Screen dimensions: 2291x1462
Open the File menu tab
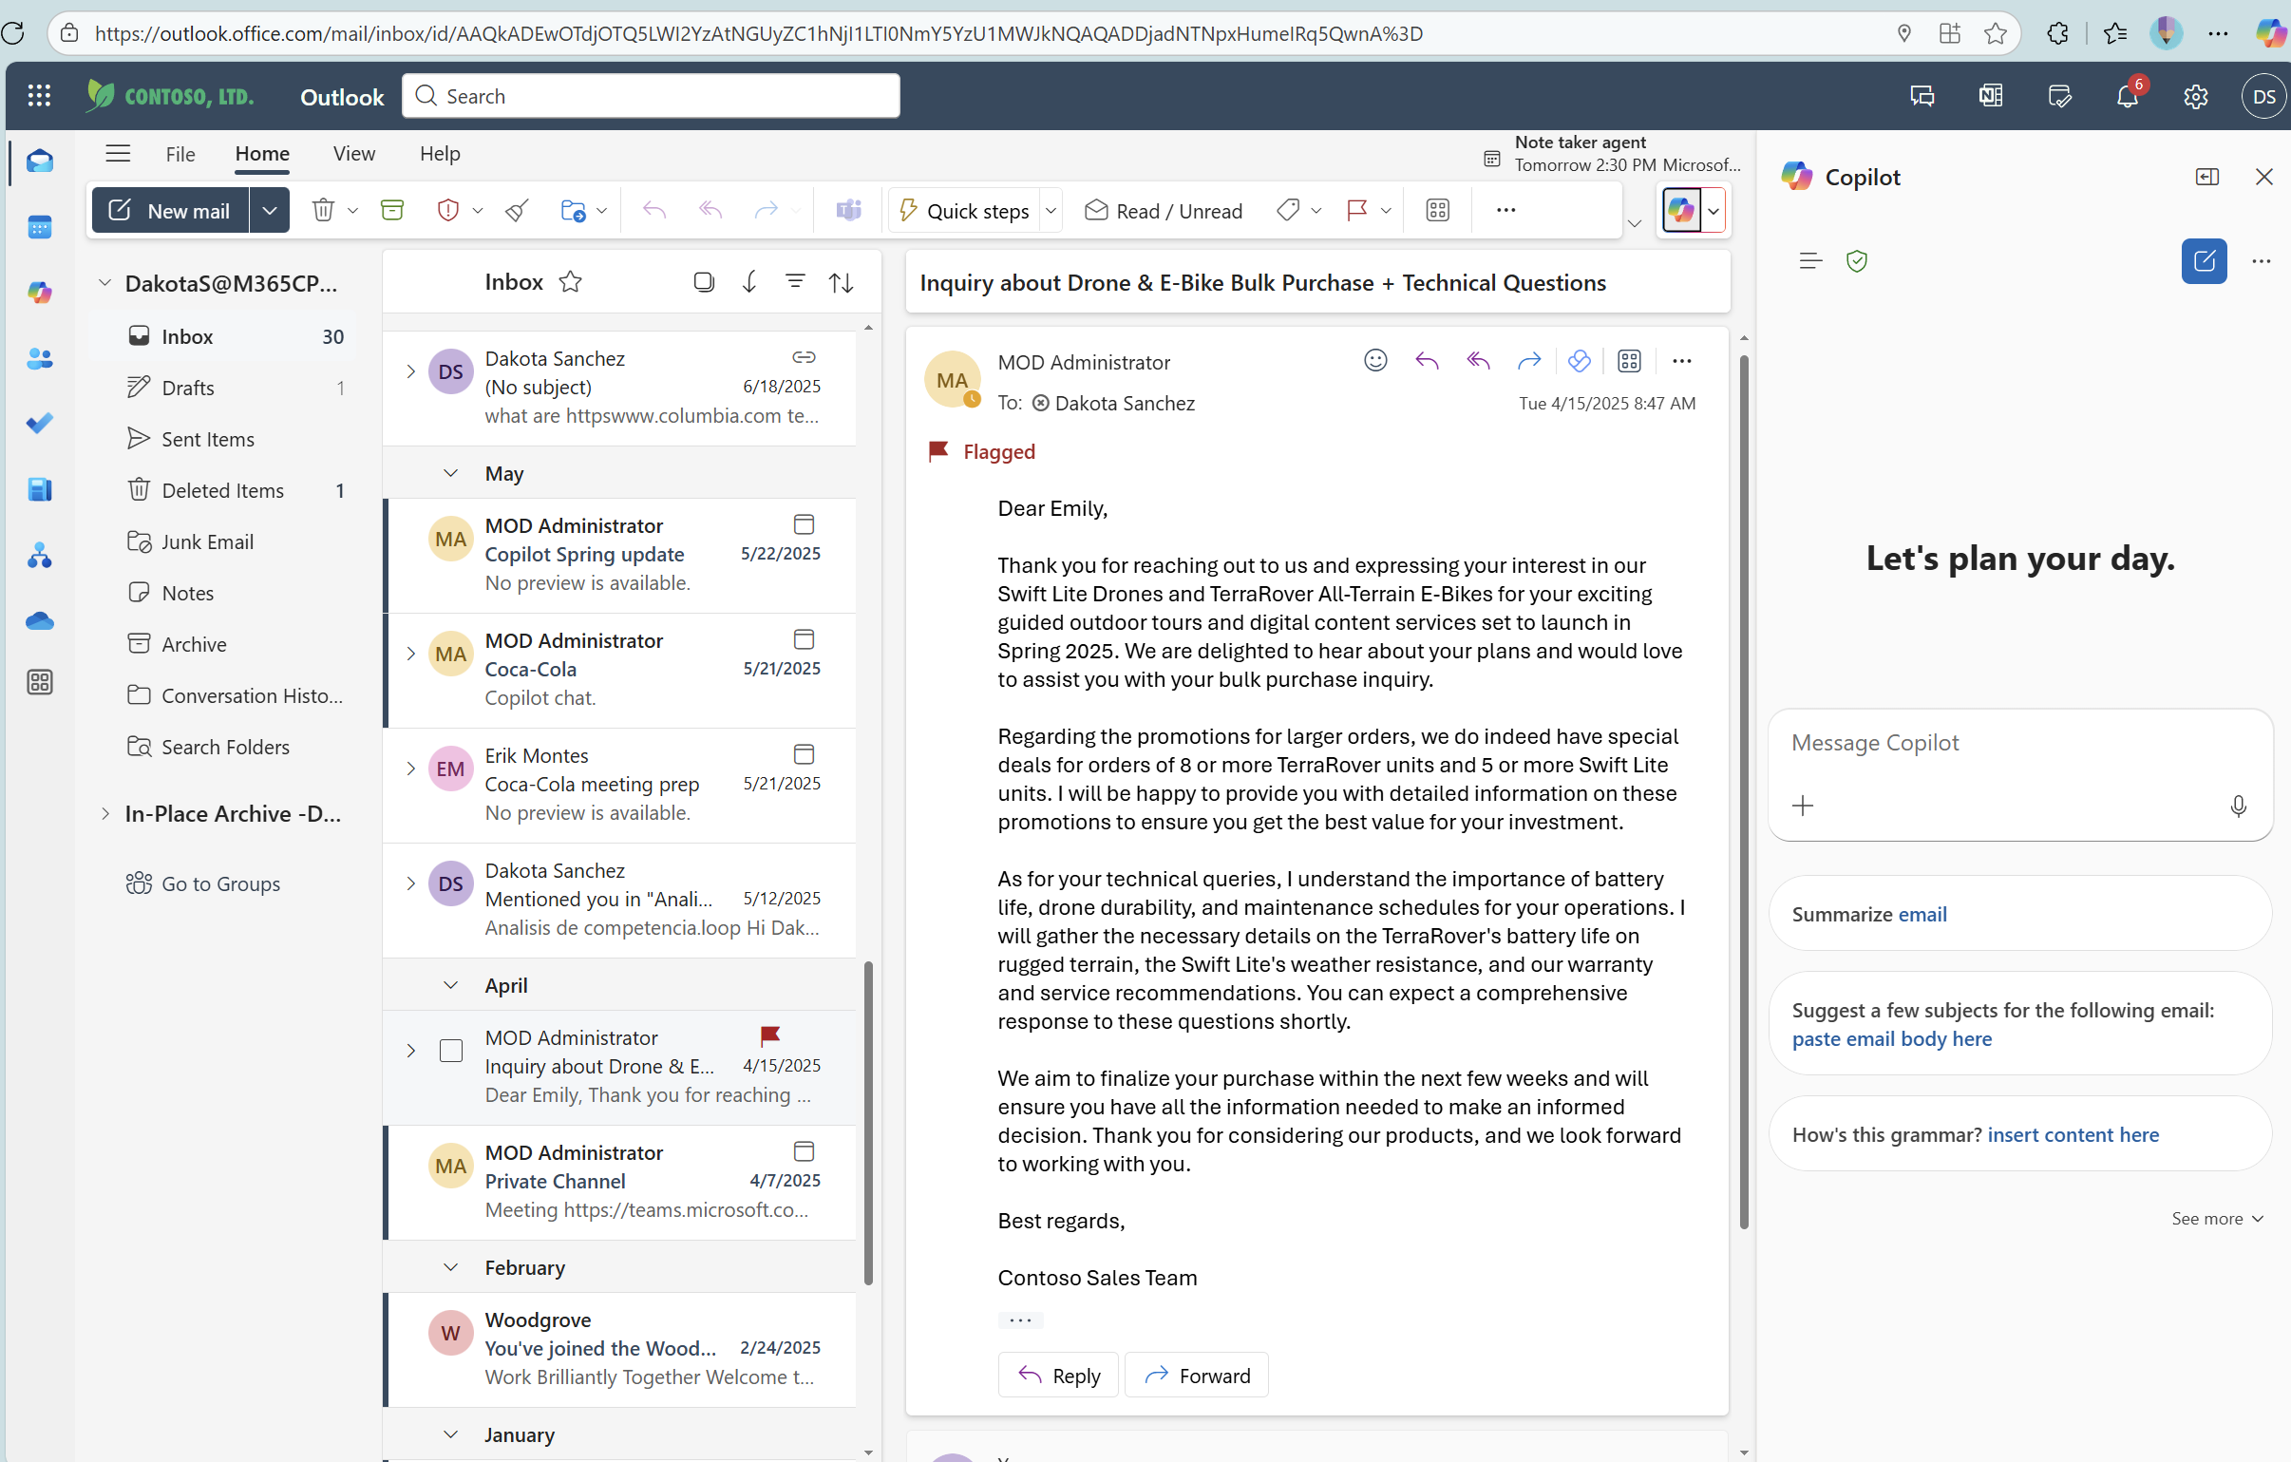pyautogui.click(x=180, y=153)
